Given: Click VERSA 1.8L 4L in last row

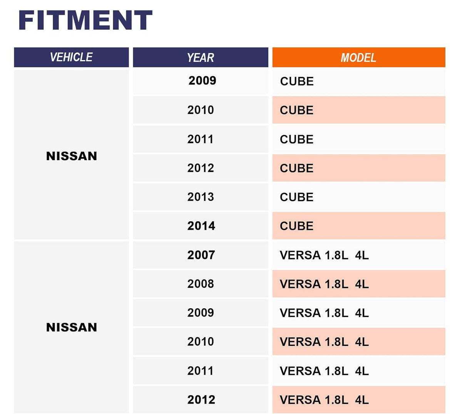Looking at the screenshot, I should pos(324,400).
